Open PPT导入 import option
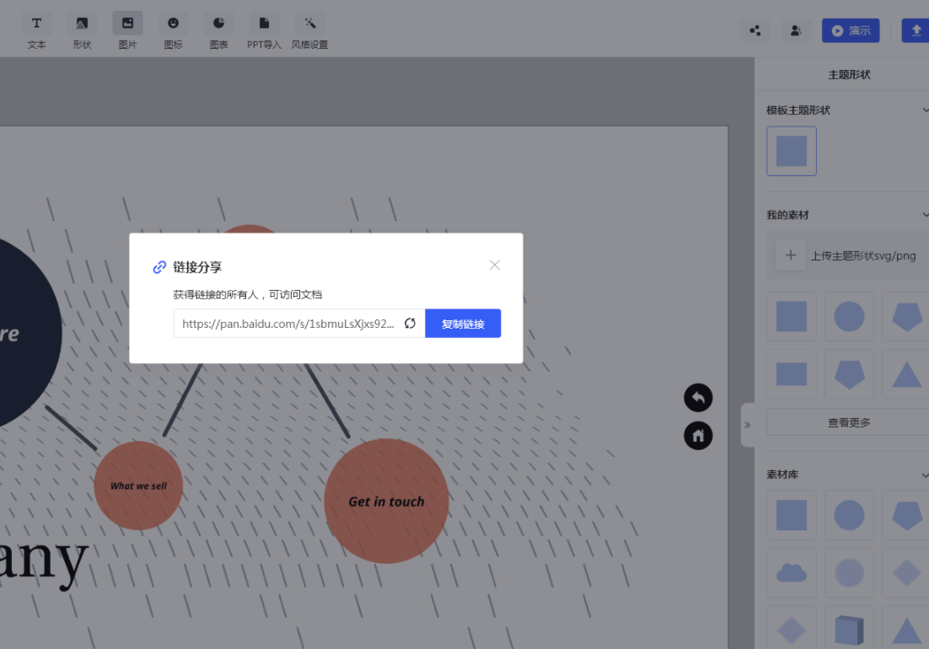The width and height of the screenshot is (929, 649). (264, 31)
